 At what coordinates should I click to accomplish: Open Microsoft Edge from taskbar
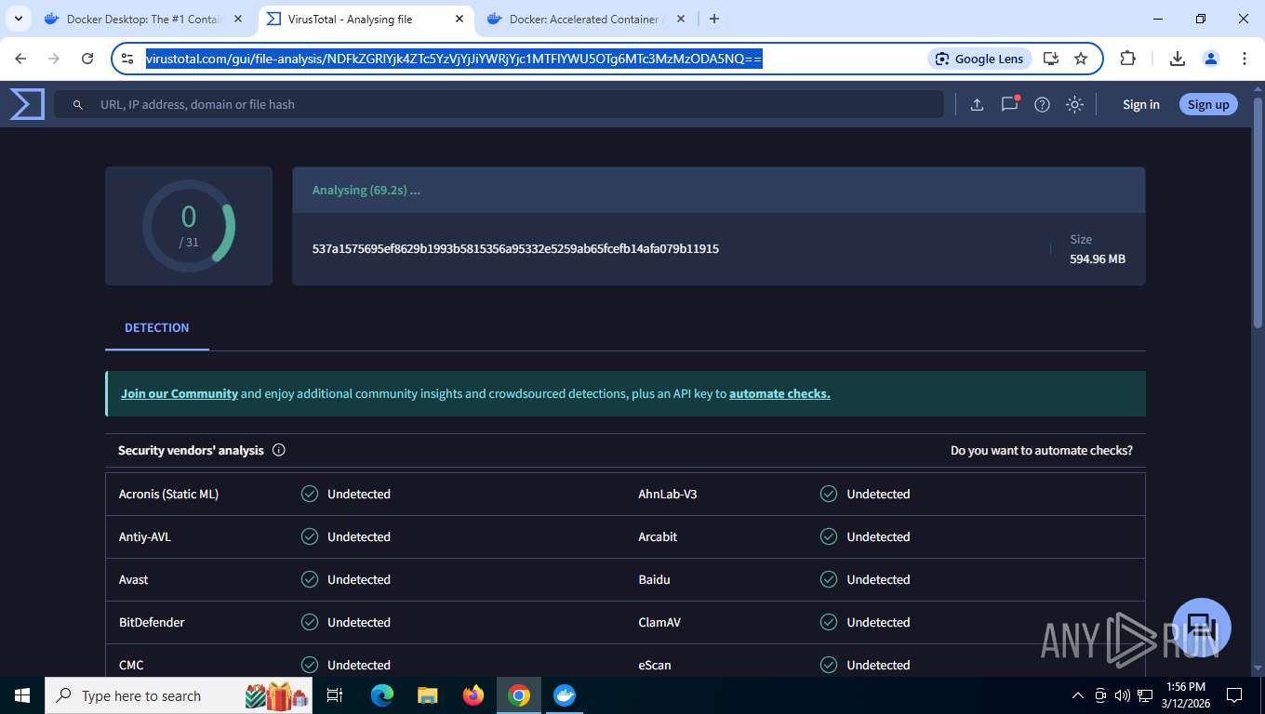382,695
